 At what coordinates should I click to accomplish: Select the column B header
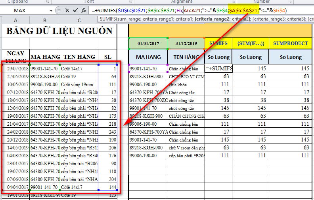(x=44, y=20)
